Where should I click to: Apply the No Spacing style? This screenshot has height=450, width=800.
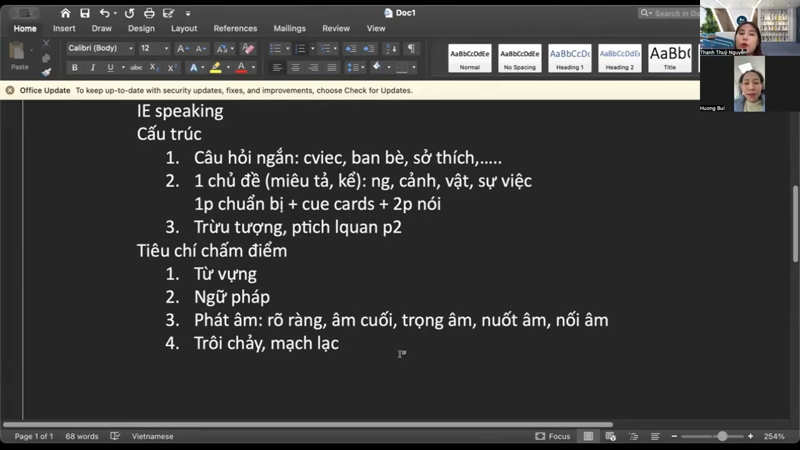[519, 58]
